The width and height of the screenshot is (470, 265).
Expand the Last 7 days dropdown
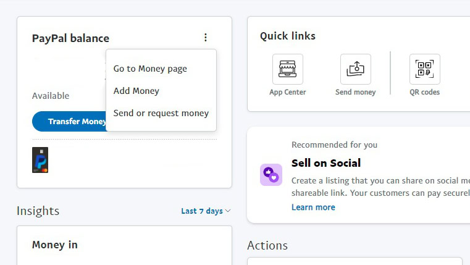(206, 211)
